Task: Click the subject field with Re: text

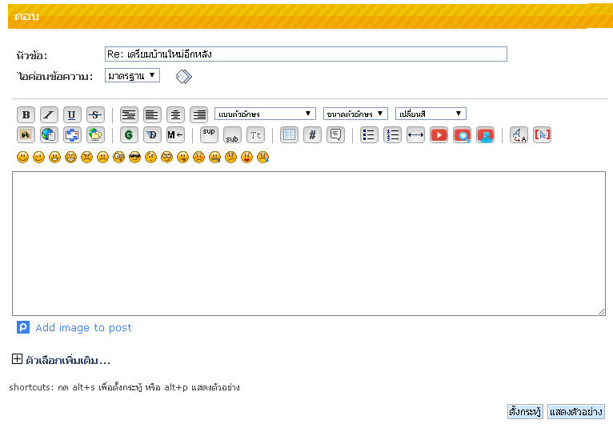Action: click(x=306, y=54)
